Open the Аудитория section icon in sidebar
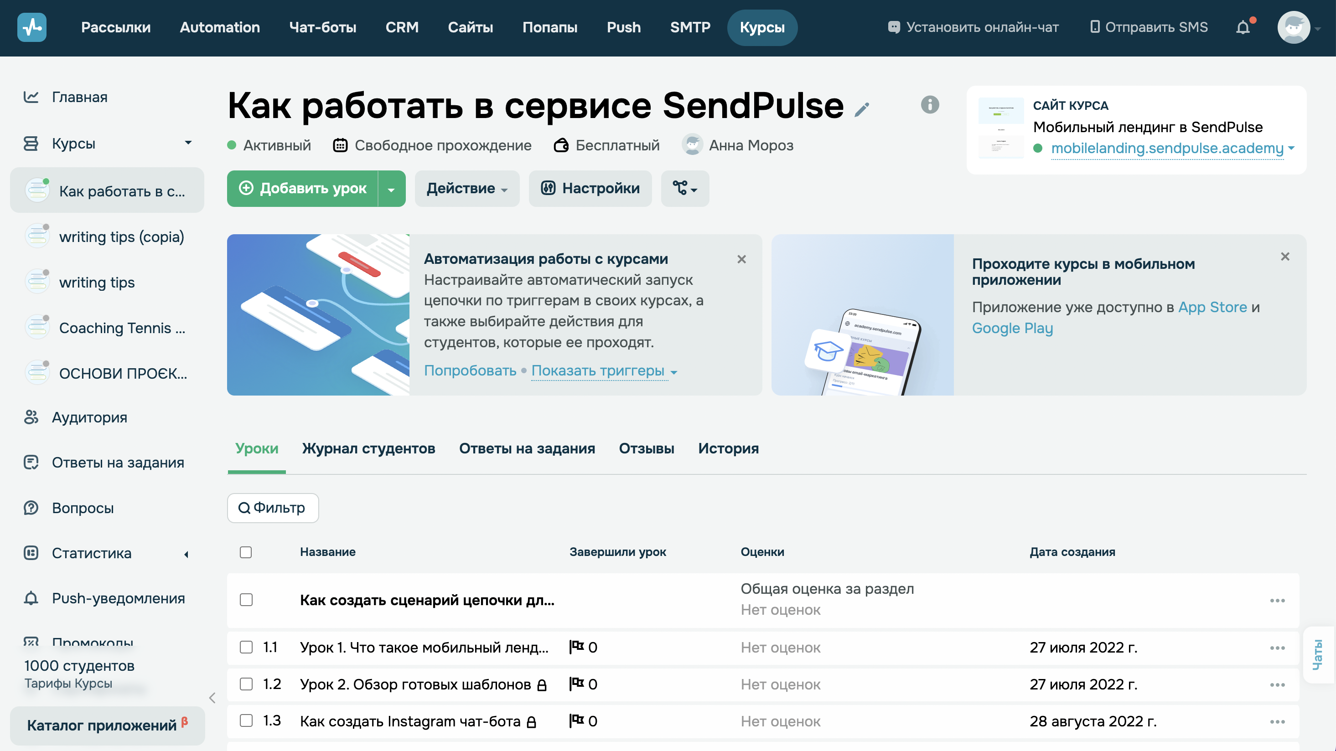 click(x=31, y=417)
